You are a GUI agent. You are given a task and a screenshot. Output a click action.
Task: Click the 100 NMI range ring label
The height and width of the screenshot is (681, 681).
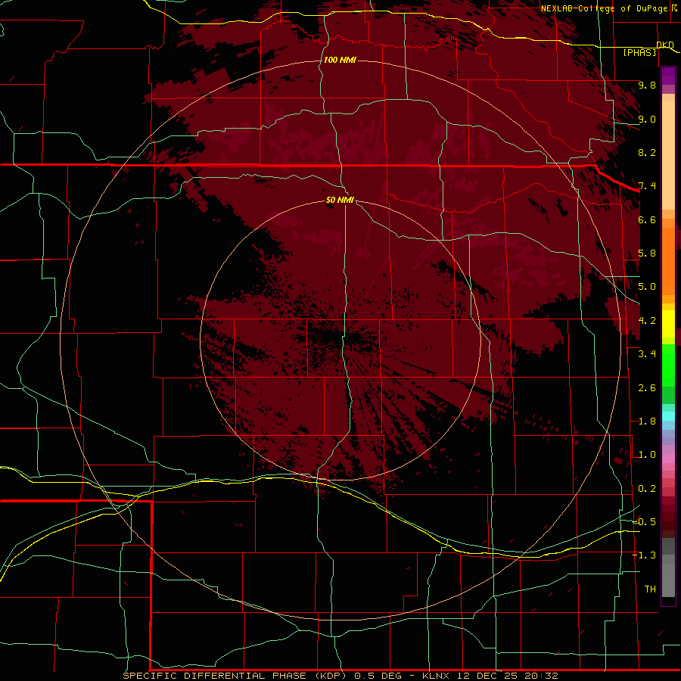[340, 60]
